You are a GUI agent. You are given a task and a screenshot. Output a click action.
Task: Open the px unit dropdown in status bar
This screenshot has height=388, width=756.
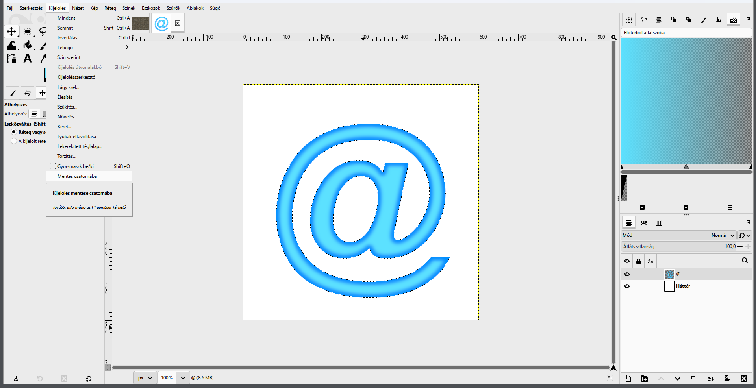point(145,378)
